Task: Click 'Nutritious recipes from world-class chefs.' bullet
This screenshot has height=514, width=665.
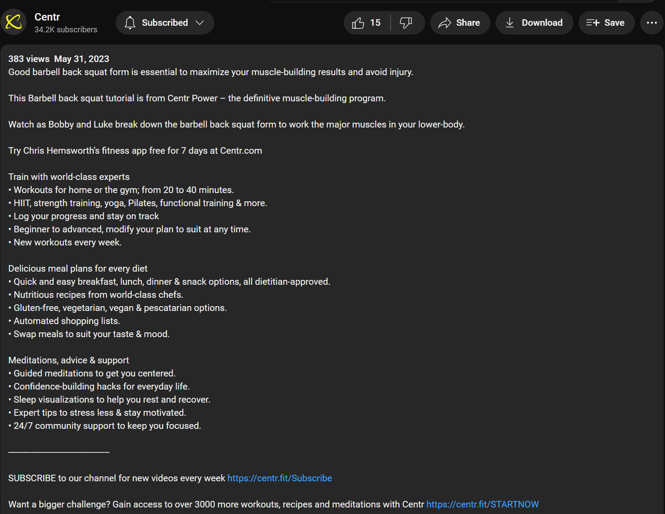Action: tap(96, 295)
